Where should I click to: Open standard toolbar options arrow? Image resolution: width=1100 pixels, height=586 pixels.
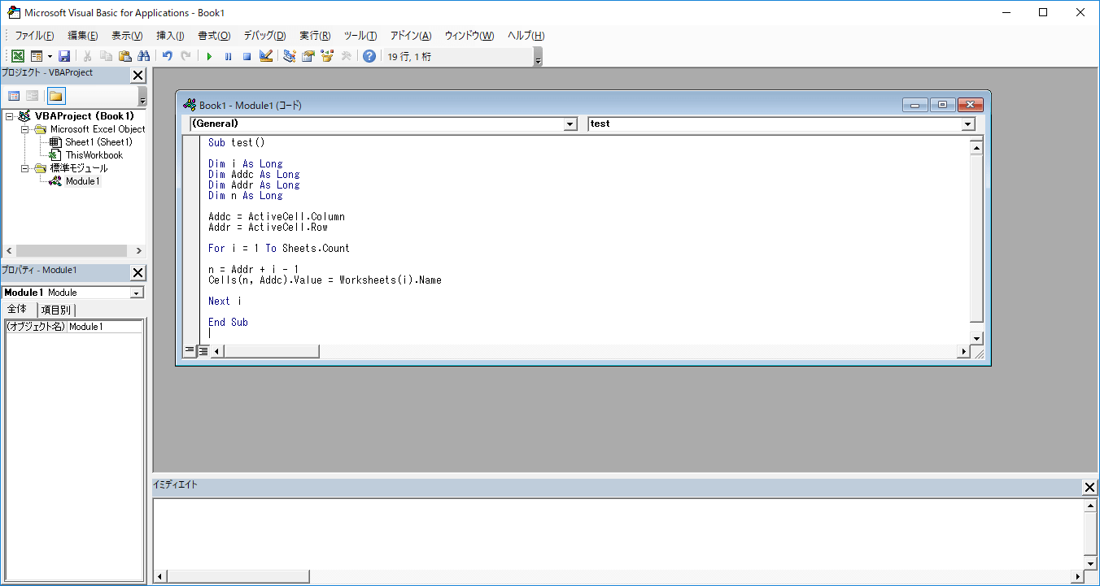pos(538,57)
